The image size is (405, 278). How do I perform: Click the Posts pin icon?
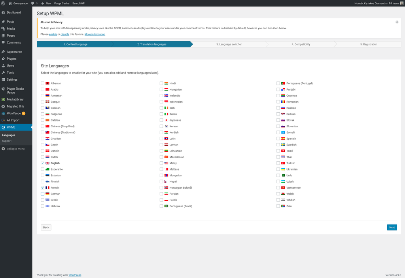pyautogui.click(x=3, y=22)
